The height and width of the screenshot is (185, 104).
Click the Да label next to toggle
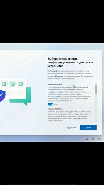[x=55, y=104]
